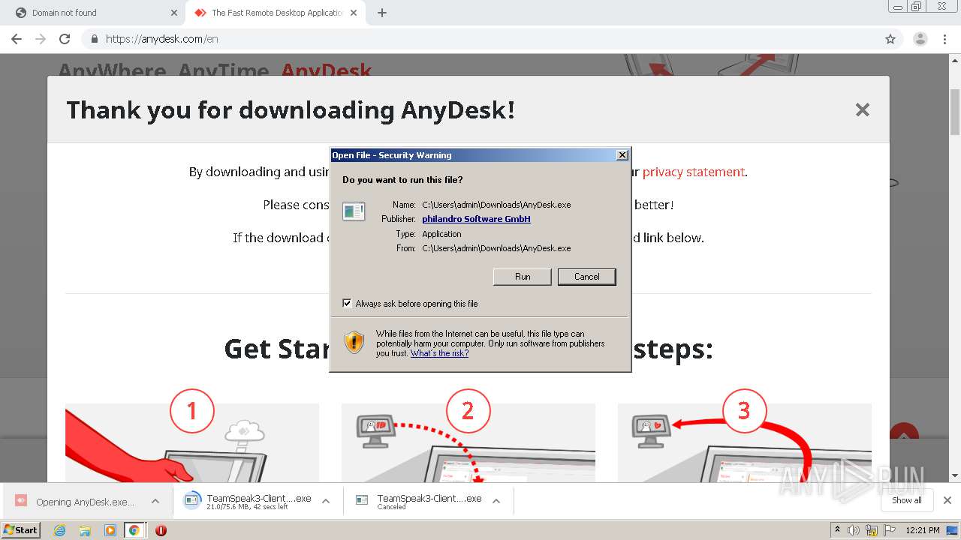Click the security shield warning icon
This screenshot has height=540, width=961.
pos(354,342)
